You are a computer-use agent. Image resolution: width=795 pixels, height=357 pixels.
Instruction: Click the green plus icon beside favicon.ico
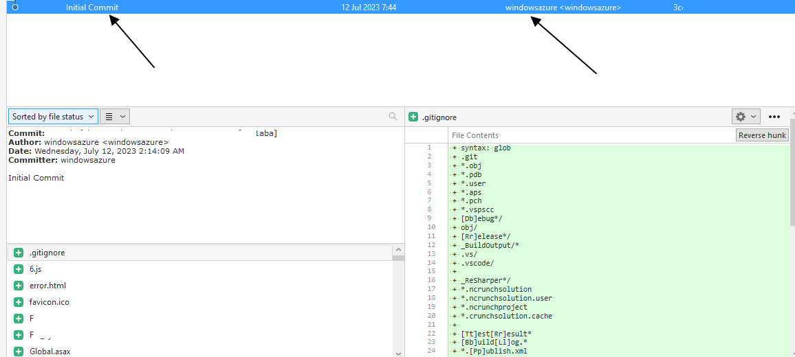click(x=19, y=302)
